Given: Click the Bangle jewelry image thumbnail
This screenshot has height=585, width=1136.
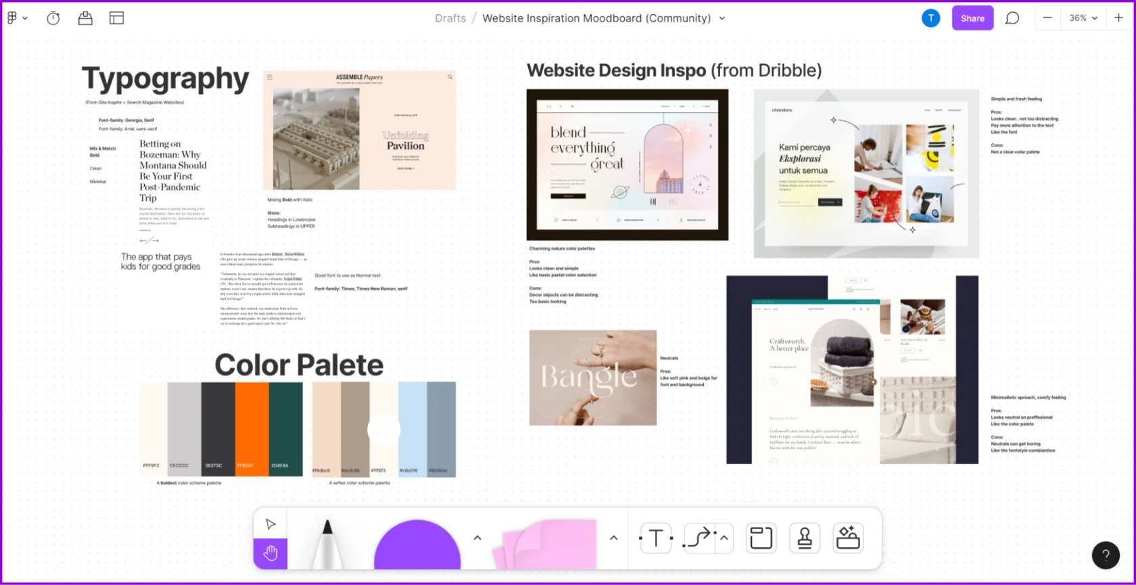Looking at the screenshot, I should click(x=592, y=378).
